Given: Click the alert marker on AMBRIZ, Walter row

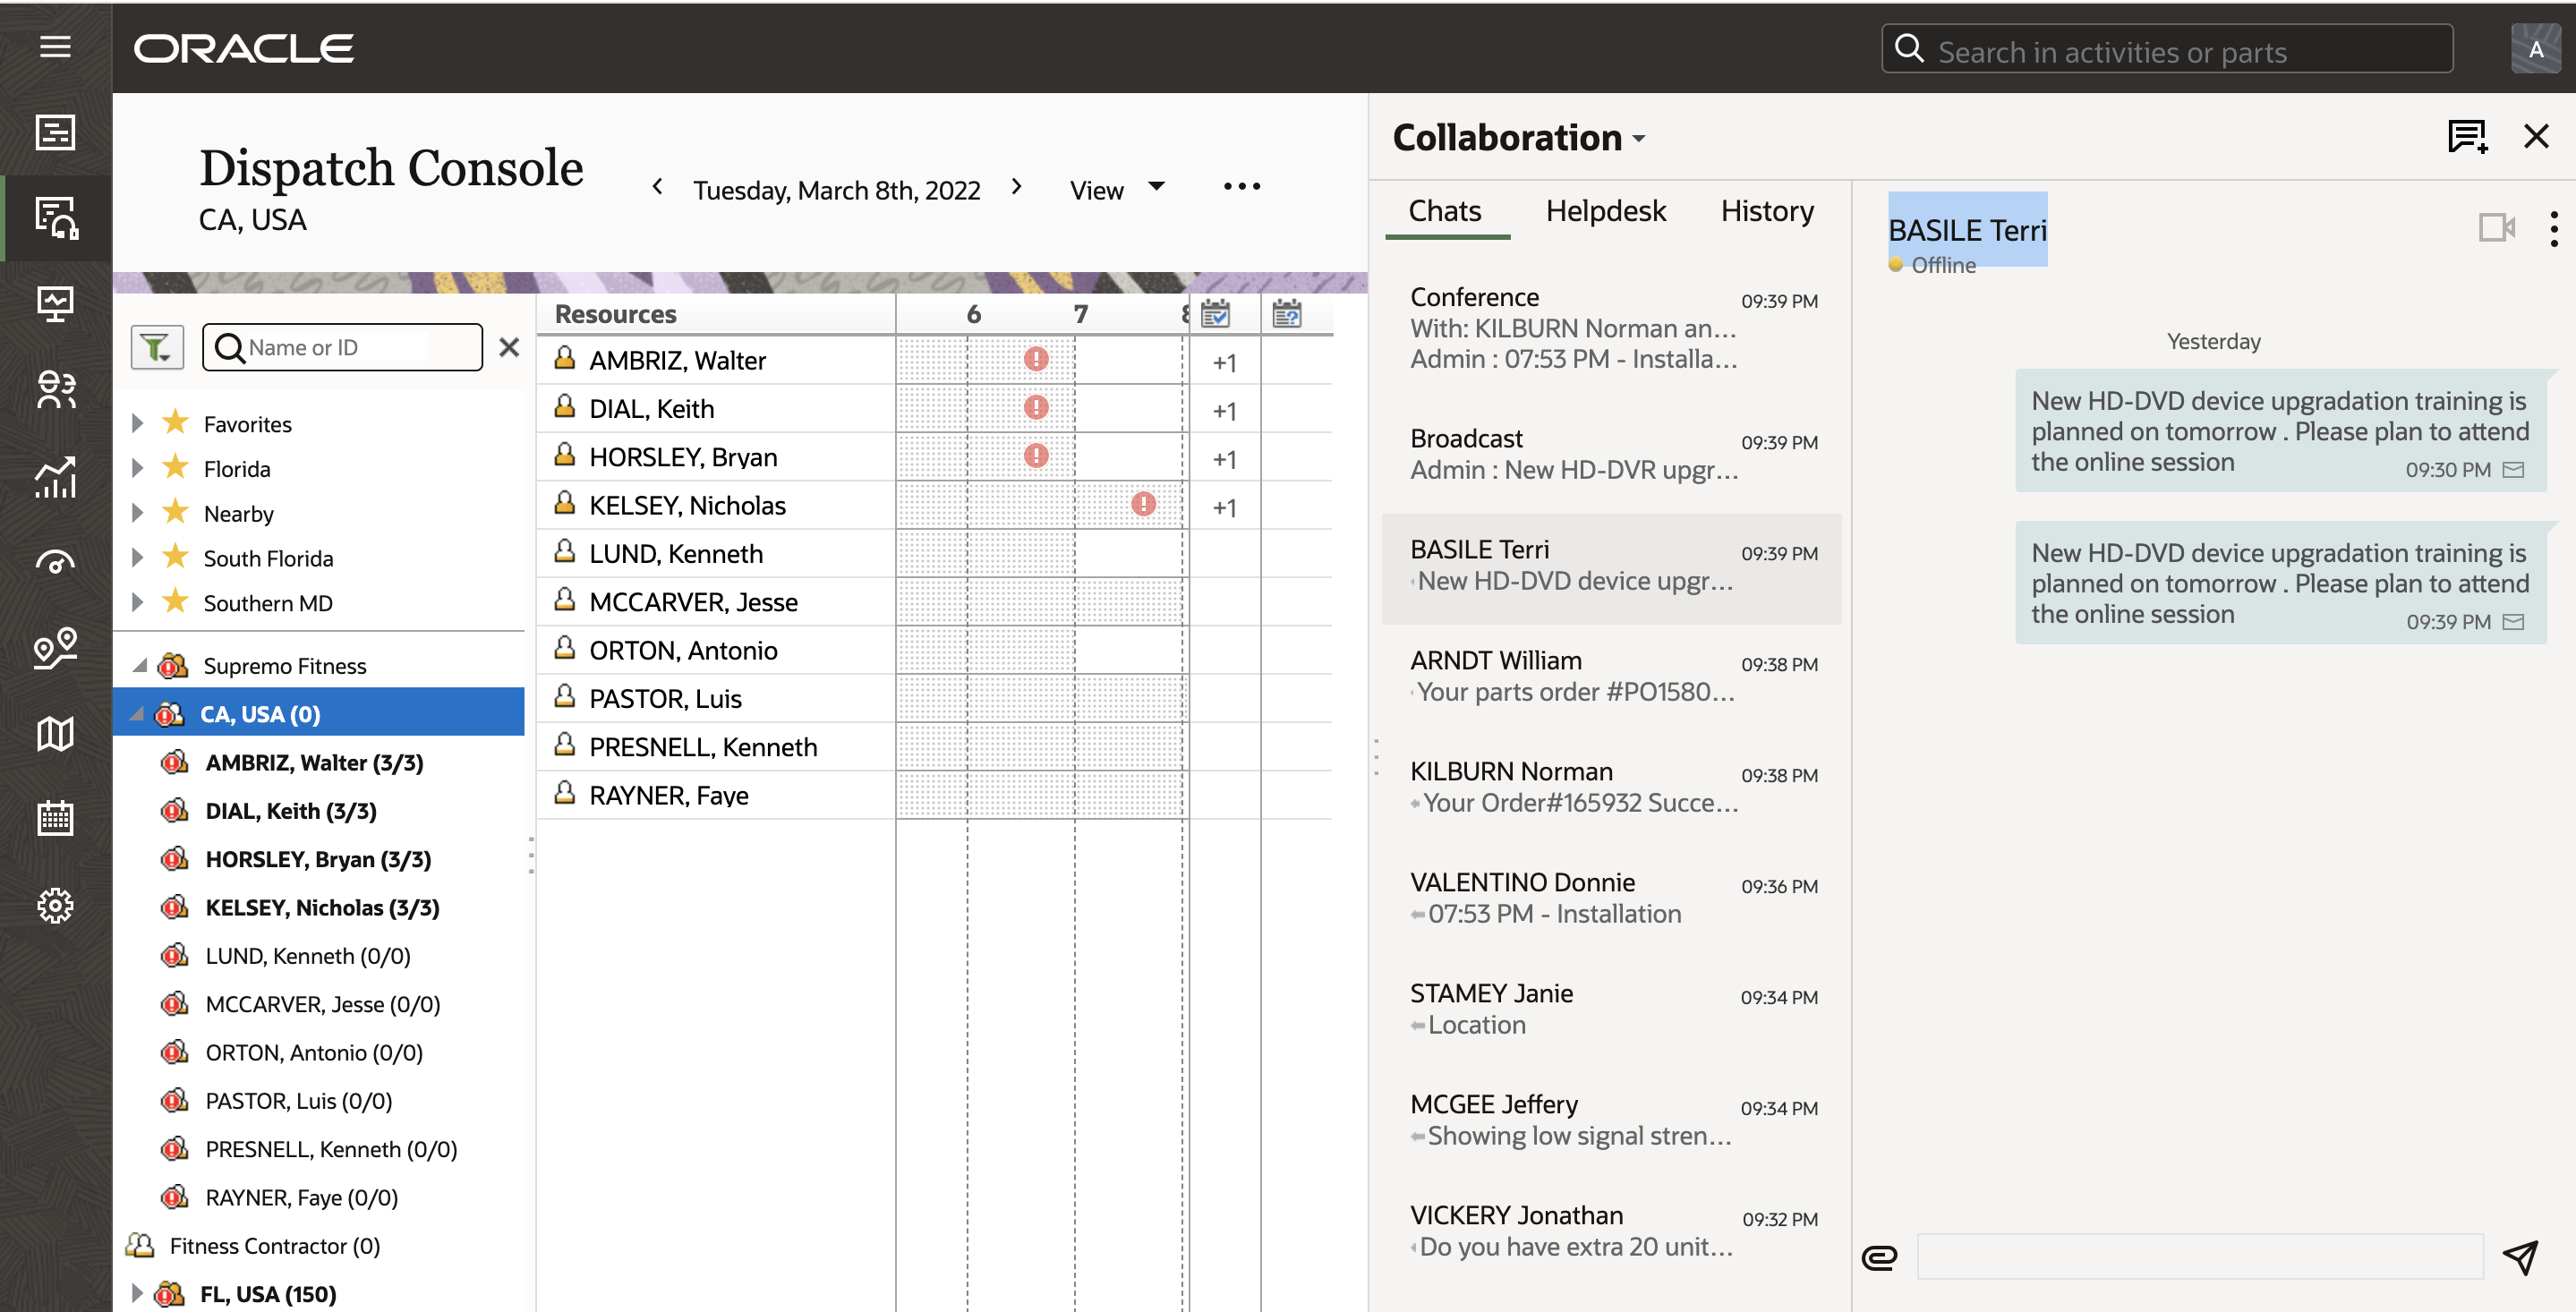Looking at the screenshot, I should tap(1036, 359).
